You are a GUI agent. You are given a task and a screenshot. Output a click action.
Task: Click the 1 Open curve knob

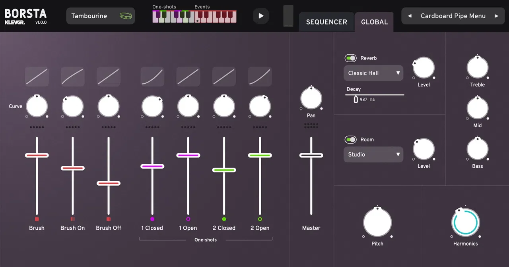[x=188, y=106]
